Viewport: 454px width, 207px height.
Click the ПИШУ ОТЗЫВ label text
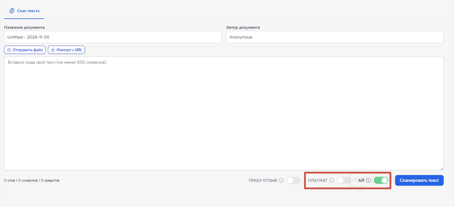pos(263,180)
